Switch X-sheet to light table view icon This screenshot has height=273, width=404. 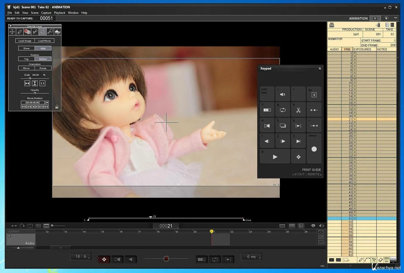[x=387, y=25]
